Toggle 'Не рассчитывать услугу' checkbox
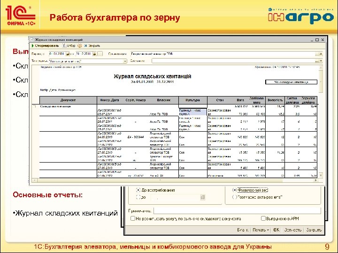338x253 pixels. 133,219
